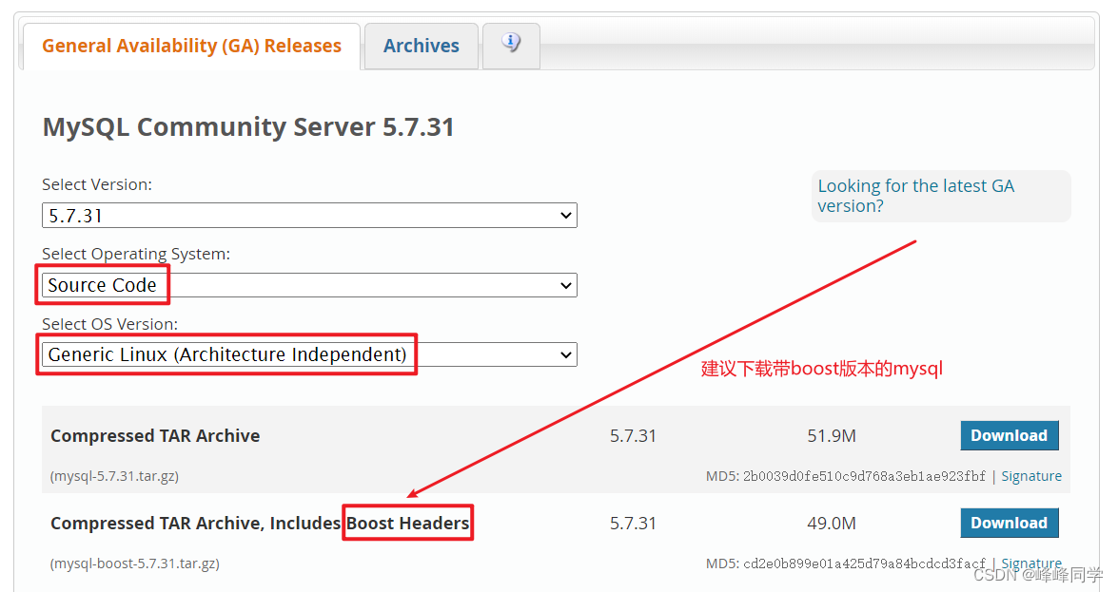The width and height of the screenshot is (1118, 592).
Task: Open Signature link for mysql-5.7.31.tar.gz
Action: click(x=1031, y=476)
